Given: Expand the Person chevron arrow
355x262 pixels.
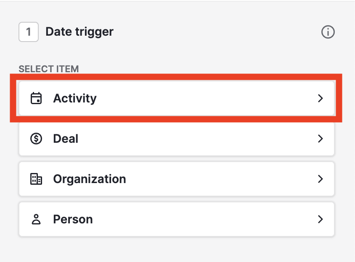Looking at the screenshot, I should [x=321, y=219].
